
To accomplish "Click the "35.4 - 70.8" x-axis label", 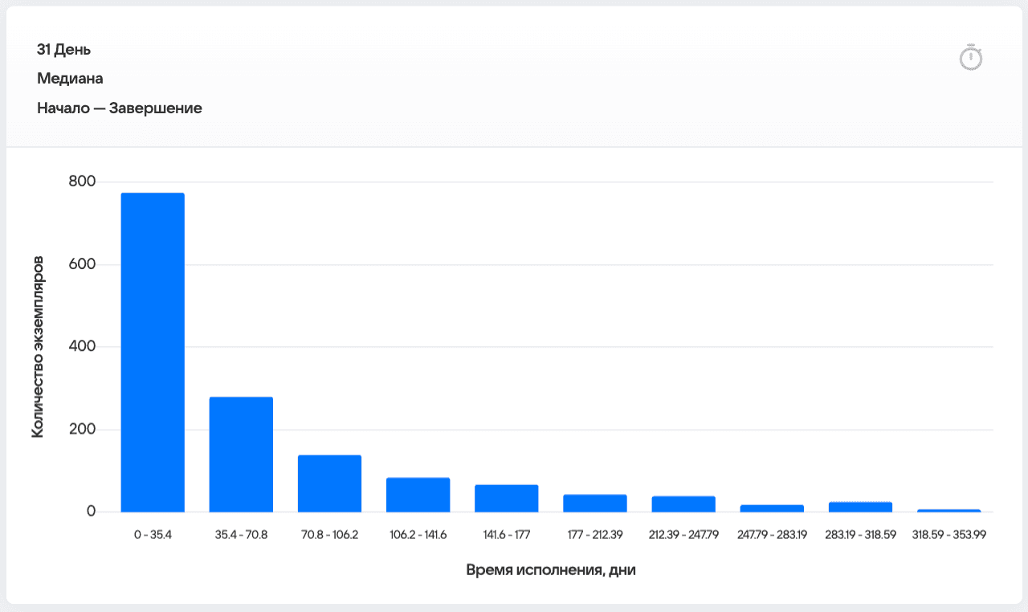I will point(241,534).
